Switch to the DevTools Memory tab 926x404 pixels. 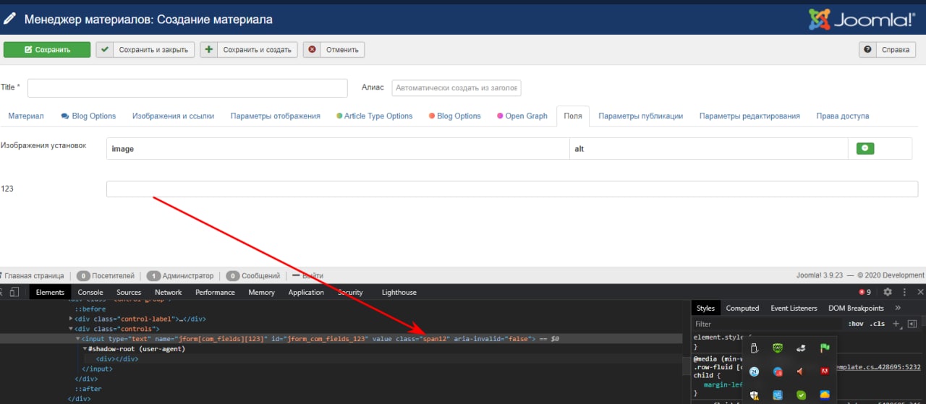[261, 292]
